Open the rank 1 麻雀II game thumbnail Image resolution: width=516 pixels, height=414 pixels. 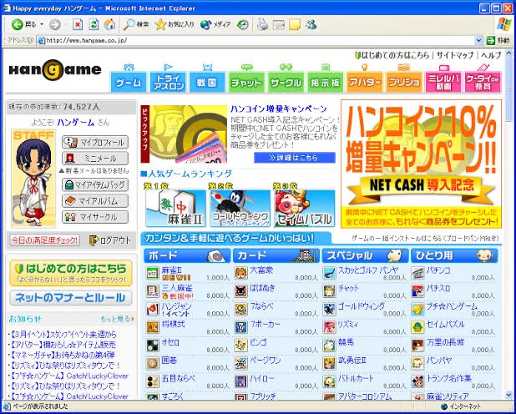point(175,209)
